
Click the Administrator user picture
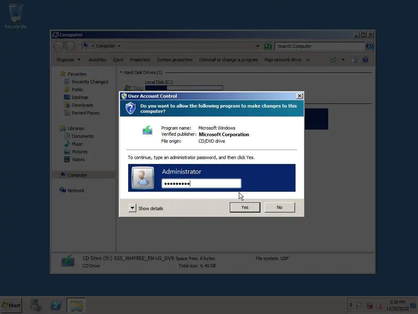point(143,178)
